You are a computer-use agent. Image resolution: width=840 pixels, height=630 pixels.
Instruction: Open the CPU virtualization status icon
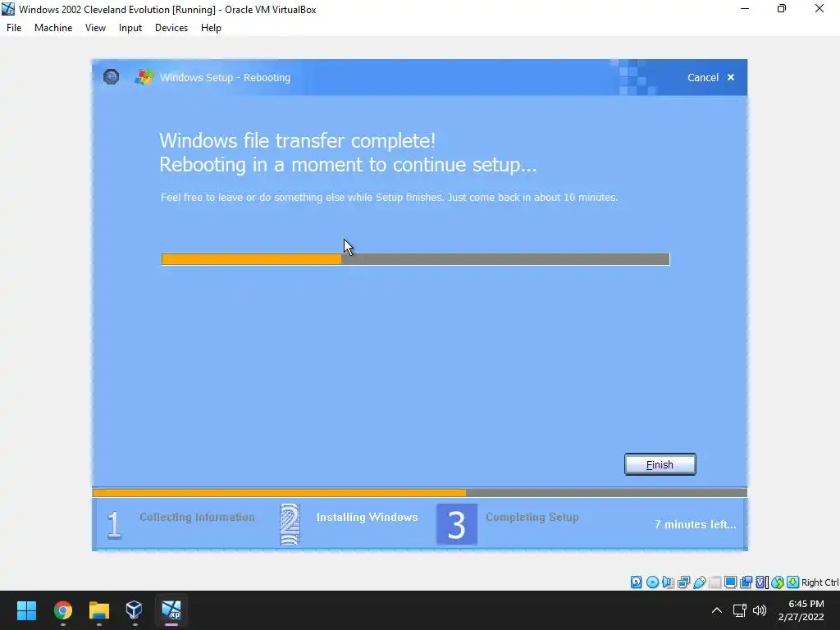[761, 582]
